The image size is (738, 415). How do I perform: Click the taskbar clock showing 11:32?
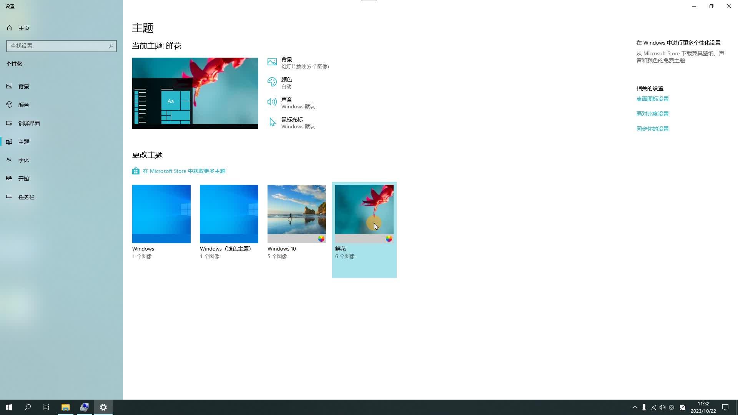tap(703, 407)
